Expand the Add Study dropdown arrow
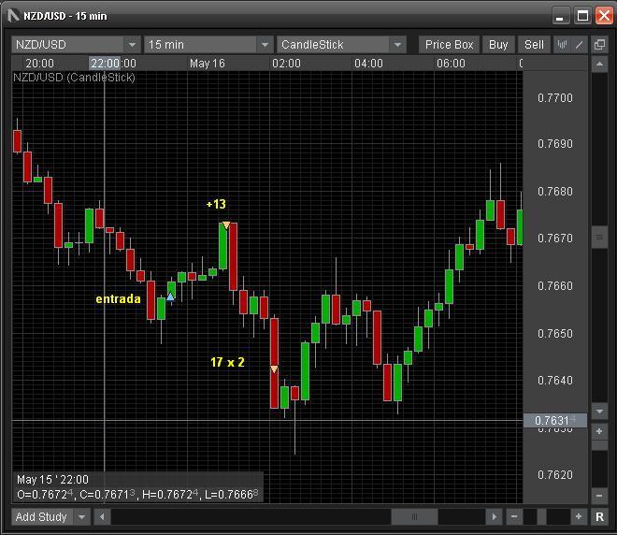This screenshot has height=535, width=617. 81,516
